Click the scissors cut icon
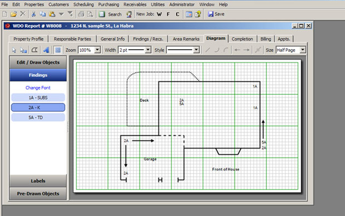Viewport: 345px width, 216px height. pyautogui.click(x=34, y=14)
